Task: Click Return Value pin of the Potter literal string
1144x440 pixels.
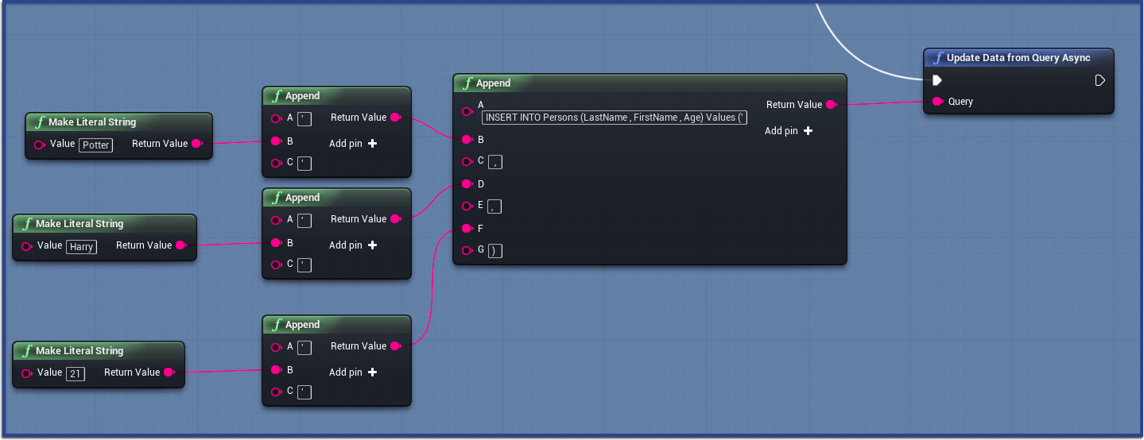Action: 196,144
